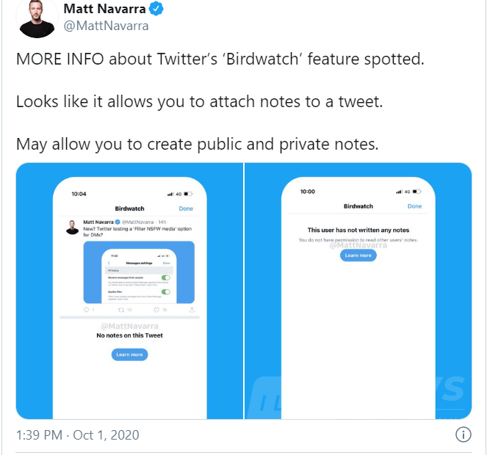This screenshot has width=487, height=455.
Task: Open the right attached image thumbnail
Action: point(358,291)
